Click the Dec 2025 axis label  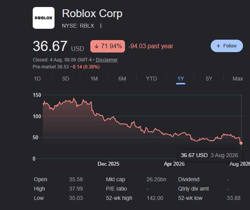(x=108, y=164)
